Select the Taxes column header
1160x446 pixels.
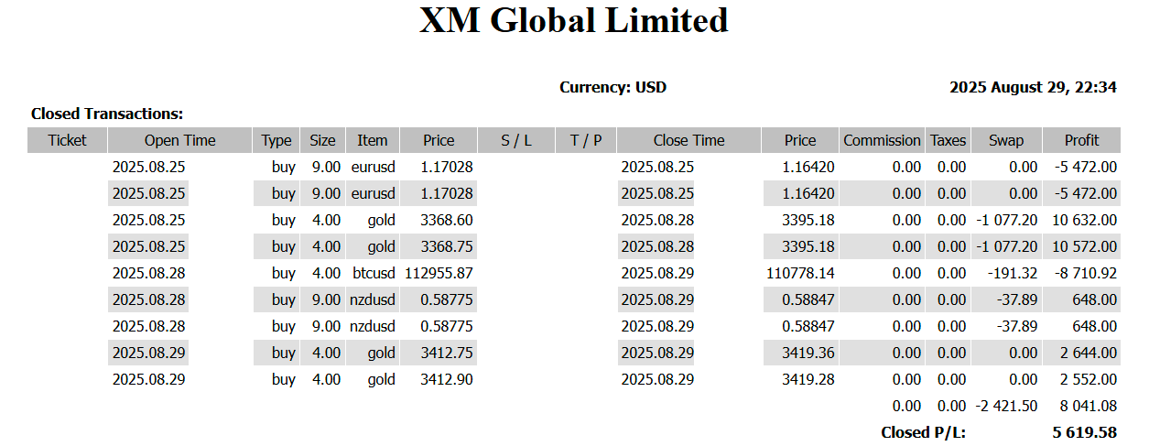[x=949, y=140]
